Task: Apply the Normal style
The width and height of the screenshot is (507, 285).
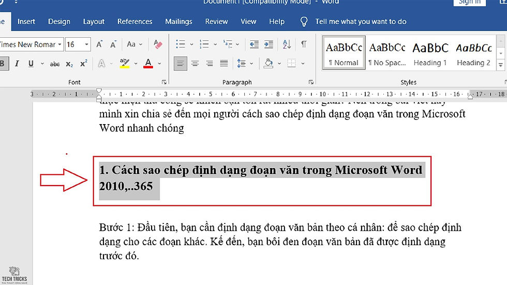Action: pos(344,53)
